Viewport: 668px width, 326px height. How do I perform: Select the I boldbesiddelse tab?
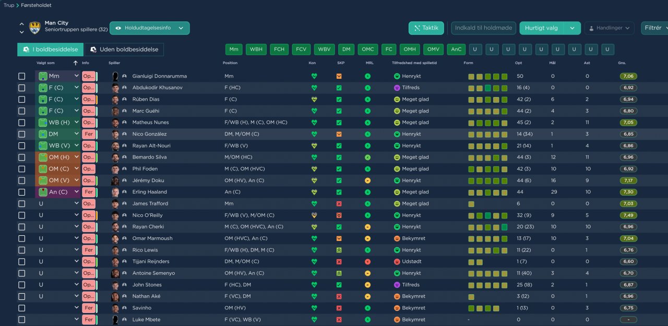[50, 50]
